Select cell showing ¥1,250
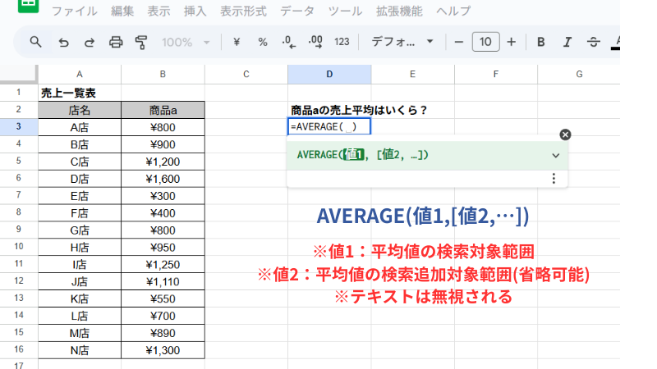This screenshot has height=369, width=657. click(x=163, y=264)
